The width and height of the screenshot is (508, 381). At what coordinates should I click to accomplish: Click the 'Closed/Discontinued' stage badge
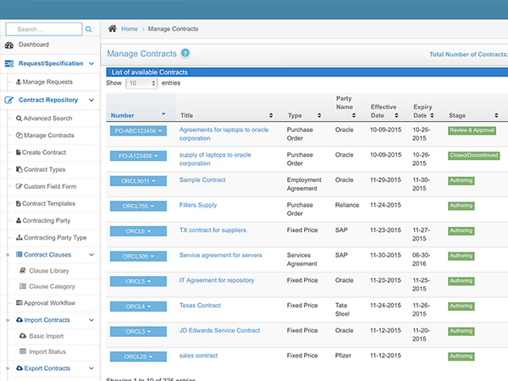coord(473,156)
